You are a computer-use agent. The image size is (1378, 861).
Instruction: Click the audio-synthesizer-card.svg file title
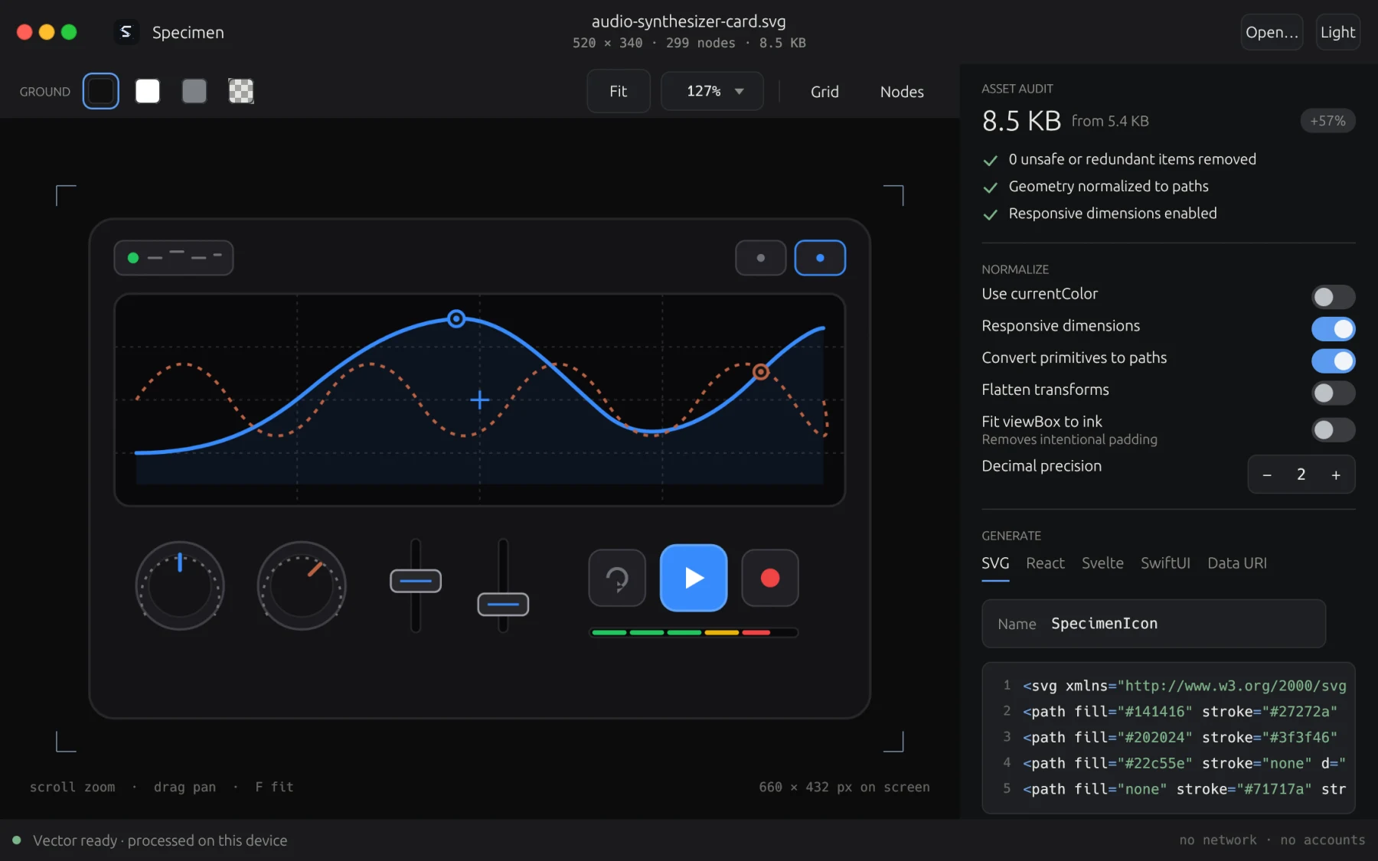[x=689, y=21]
